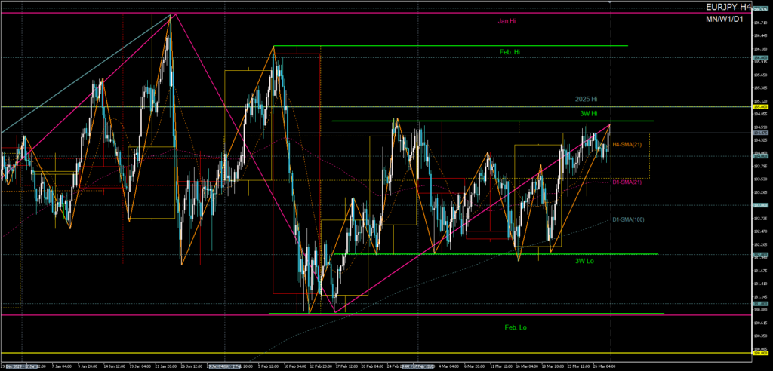Click the yellow 105.000 price tag

pos(760,107)
